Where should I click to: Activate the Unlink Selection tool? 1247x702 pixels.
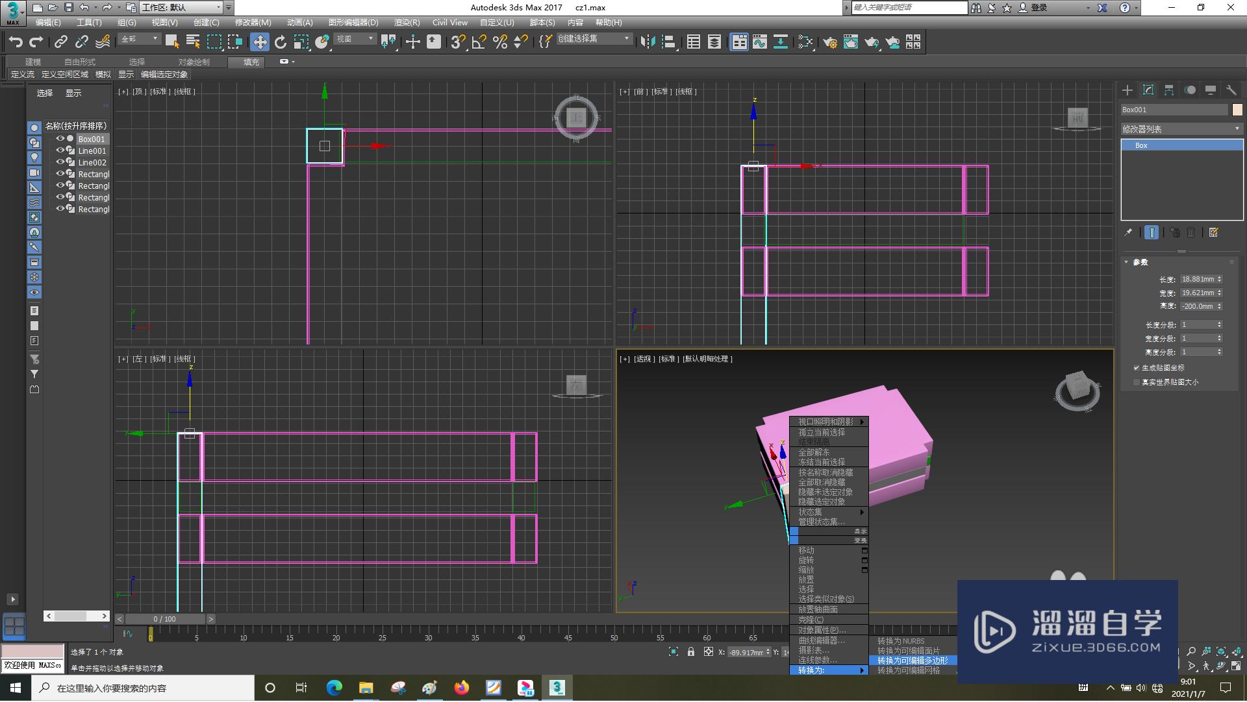81,42
